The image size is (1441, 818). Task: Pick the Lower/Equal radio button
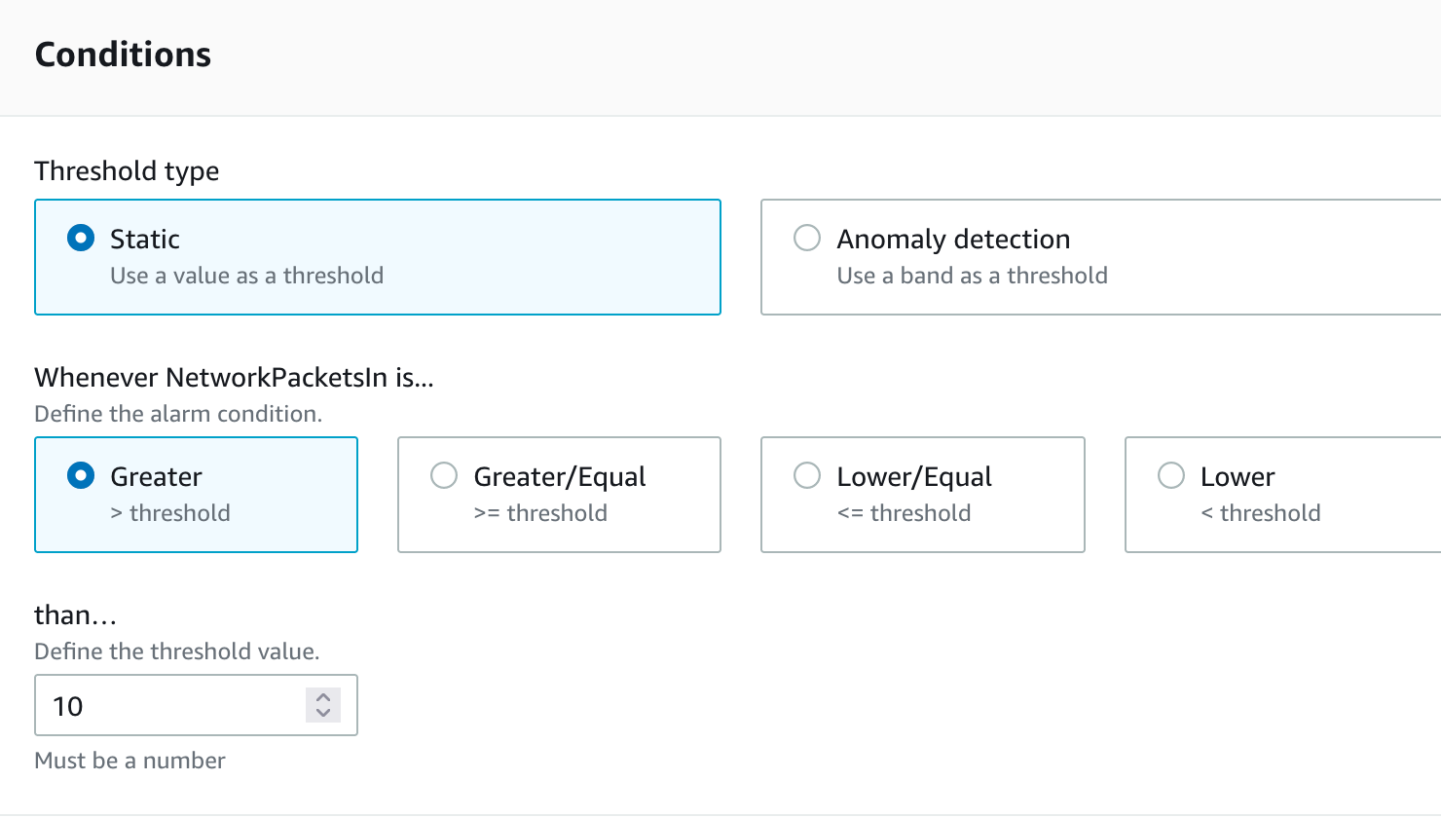(807, 476)
